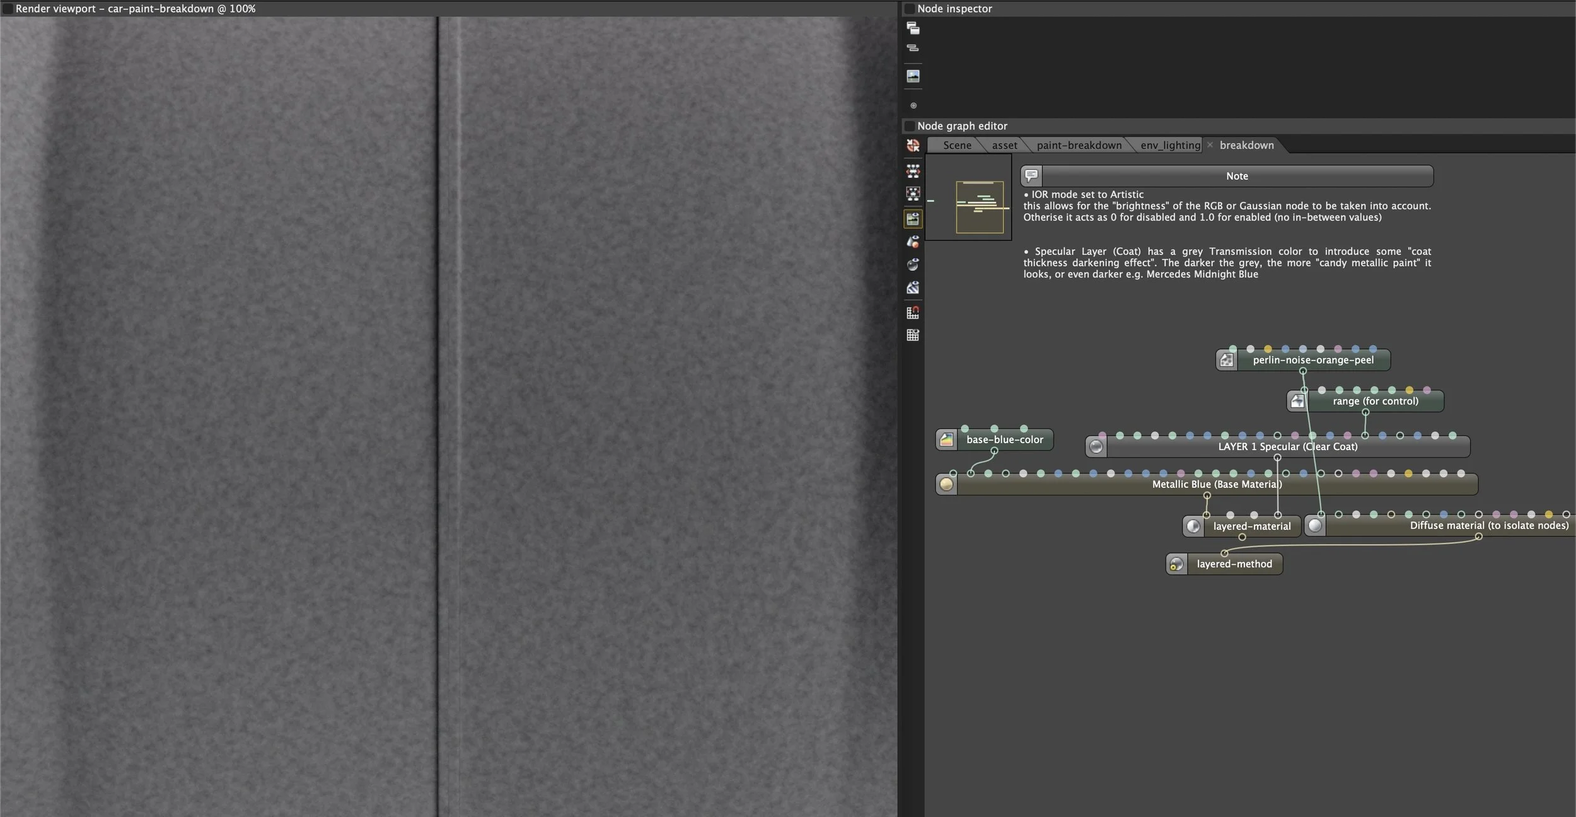Select the perlin-noise-orange-peel node
Screen dimensions: 1576x817
click(x=1312, y=361)
